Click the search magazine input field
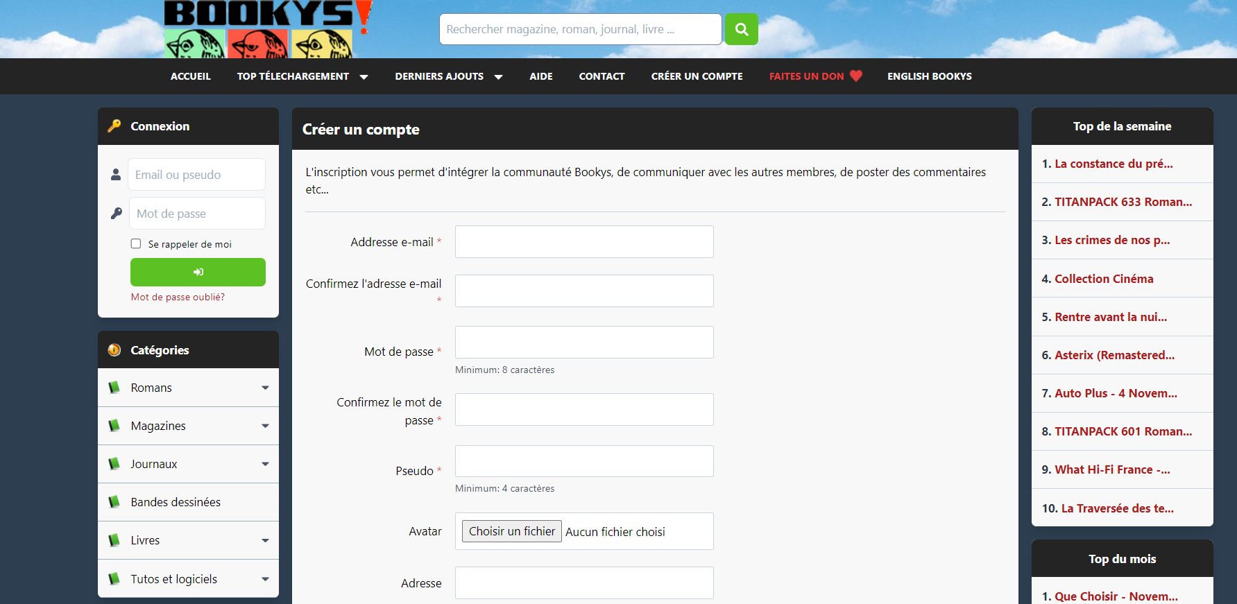Image resolution: width=1237 pixels, height=604 pixels. tap(580, 29)
